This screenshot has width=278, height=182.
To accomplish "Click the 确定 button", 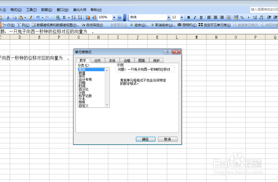I will [146, 139].
